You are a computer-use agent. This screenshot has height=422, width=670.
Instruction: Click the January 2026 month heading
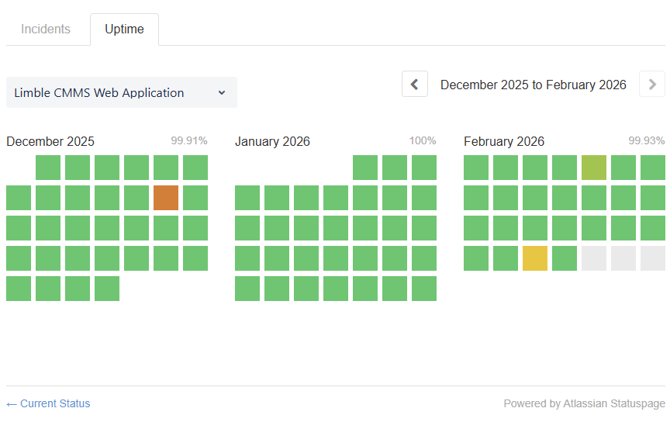click(x=273, y=141)
